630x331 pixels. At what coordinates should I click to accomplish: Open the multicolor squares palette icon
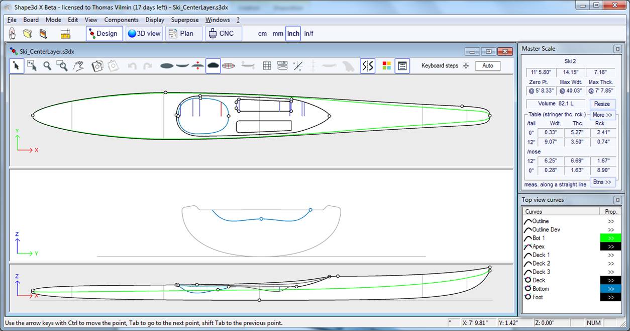coord(386,66)
